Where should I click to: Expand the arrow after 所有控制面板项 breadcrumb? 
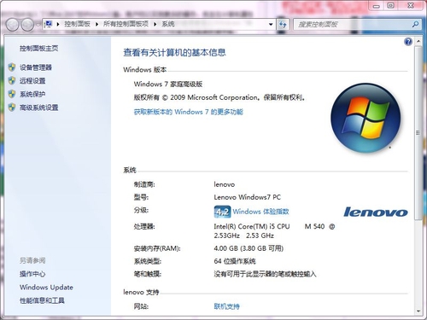pos(155,24)
